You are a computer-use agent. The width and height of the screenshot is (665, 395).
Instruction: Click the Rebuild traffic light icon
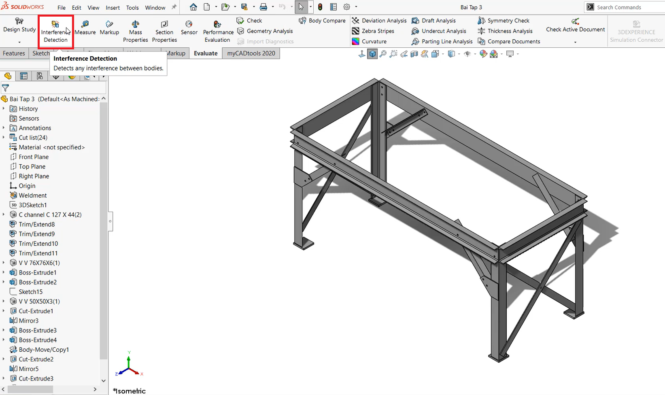click(320, 7)
